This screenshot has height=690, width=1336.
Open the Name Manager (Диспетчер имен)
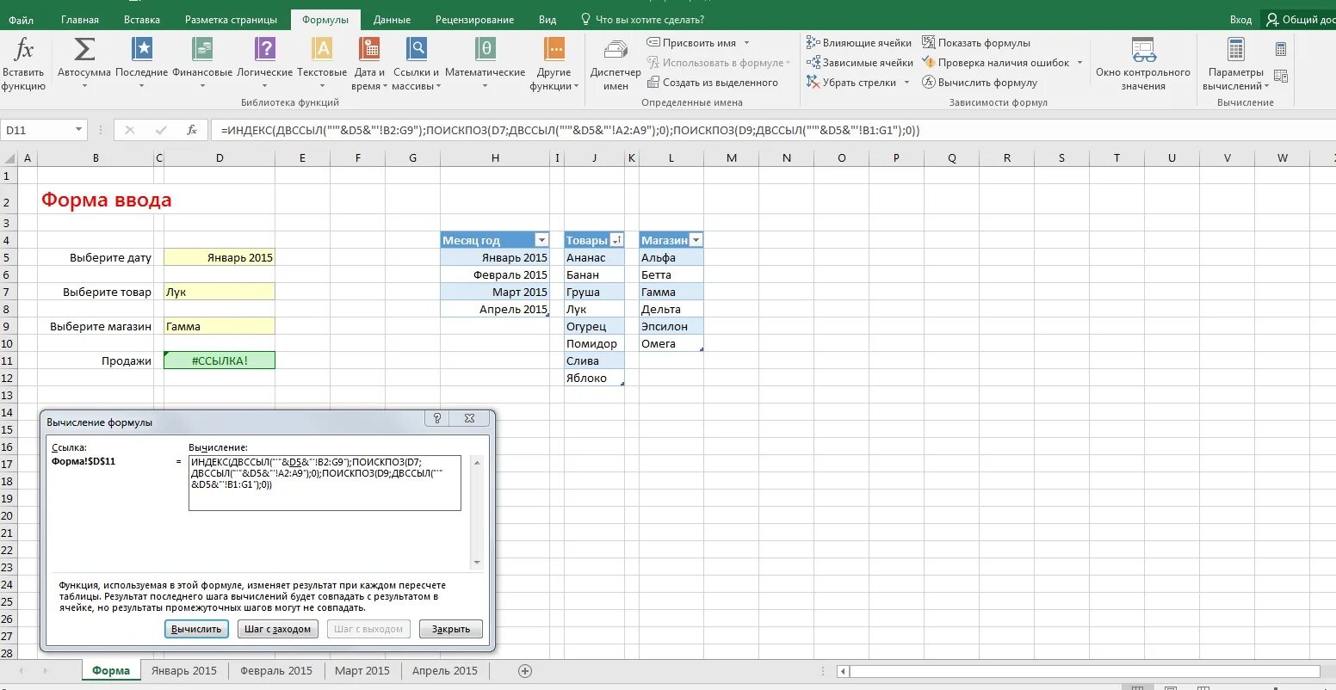(x=615, y=64)
